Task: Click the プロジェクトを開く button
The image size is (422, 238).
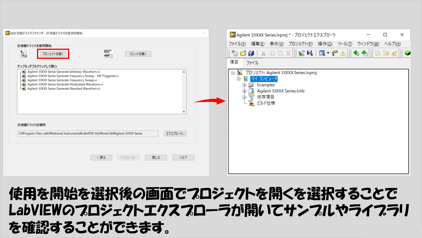Action: tap(53, 54)
